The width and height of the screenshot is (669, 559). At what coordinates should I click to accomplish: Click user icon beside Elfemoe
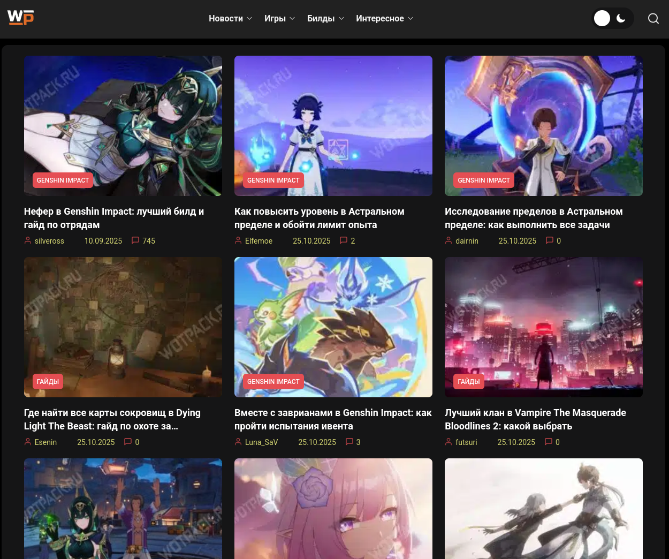point(238,240)
